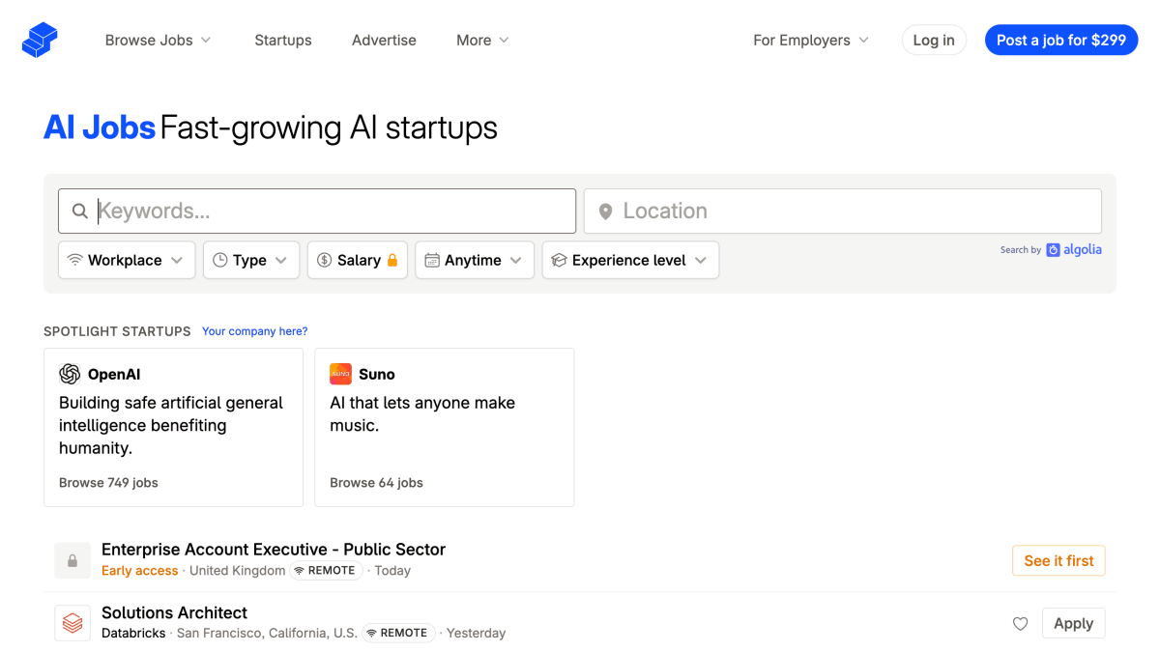Viewport: 1160px width, 652px height.
Task: Click the map pin icon in Location field
Action: click(x=605, y=212)
